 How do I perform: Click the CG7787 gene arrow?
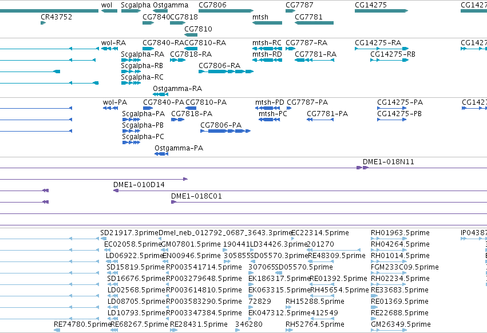point(290,11)
